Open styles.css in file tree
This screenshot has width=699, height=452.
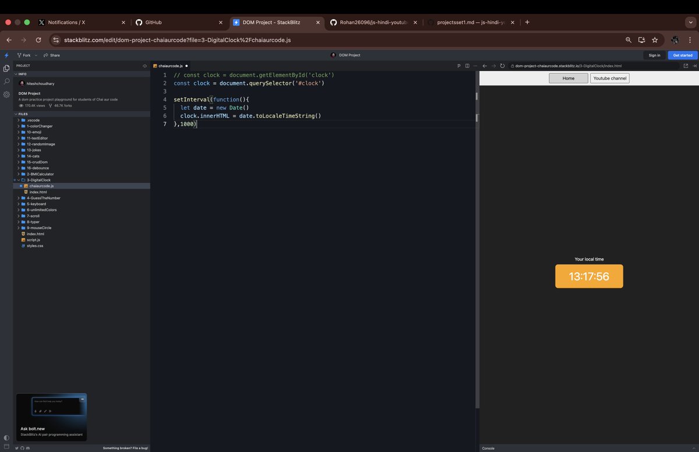point(35,245)
